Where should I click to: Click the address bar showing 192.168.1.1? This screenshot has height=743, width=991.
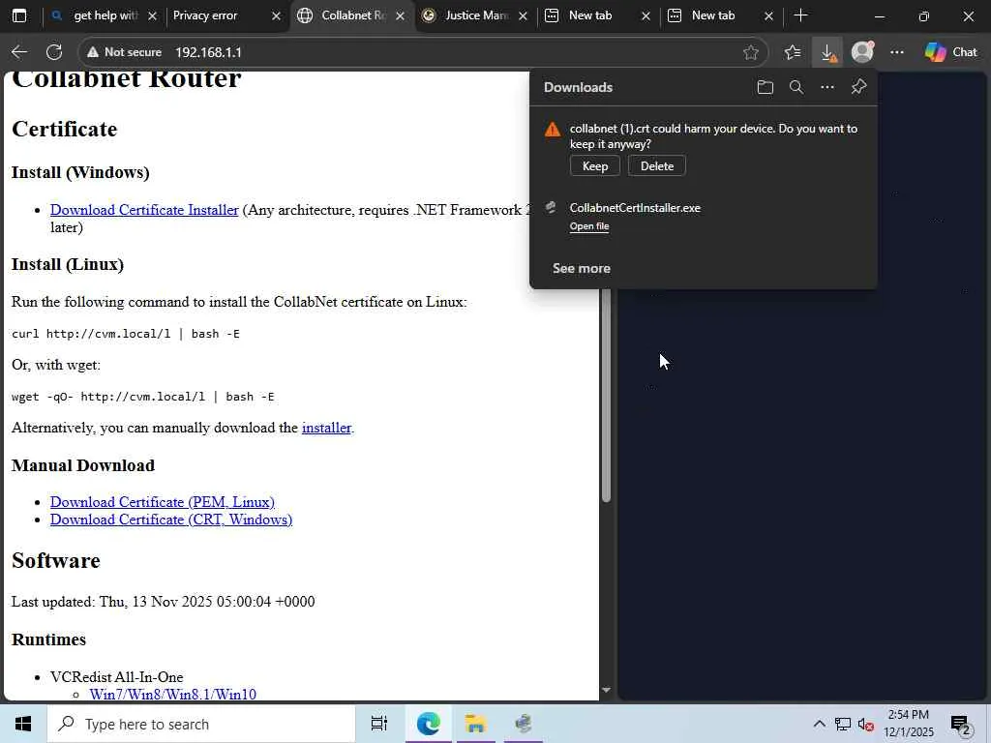(x=424, y=52)
